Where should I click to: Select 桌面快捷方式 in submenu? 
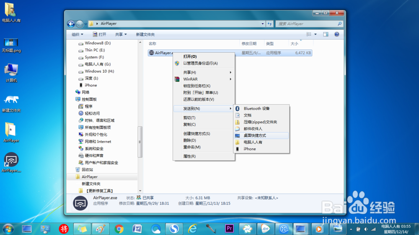click(261, 135)
